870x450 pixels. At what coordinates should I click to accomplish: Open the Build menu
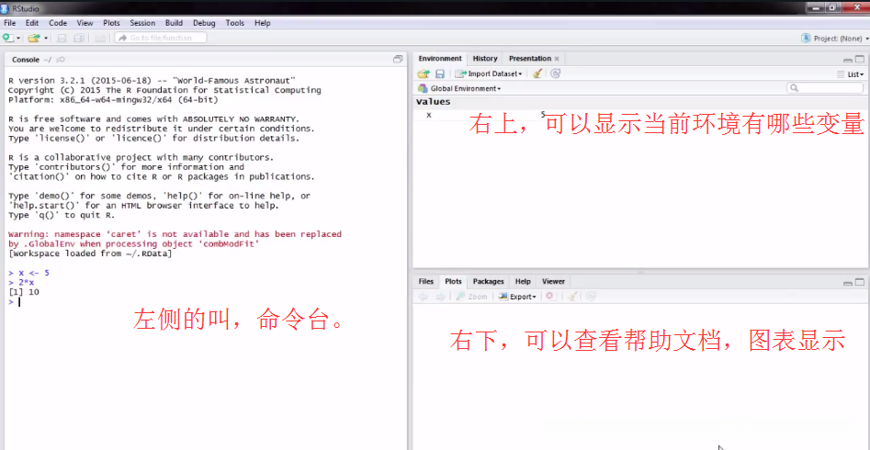point(174,23)
